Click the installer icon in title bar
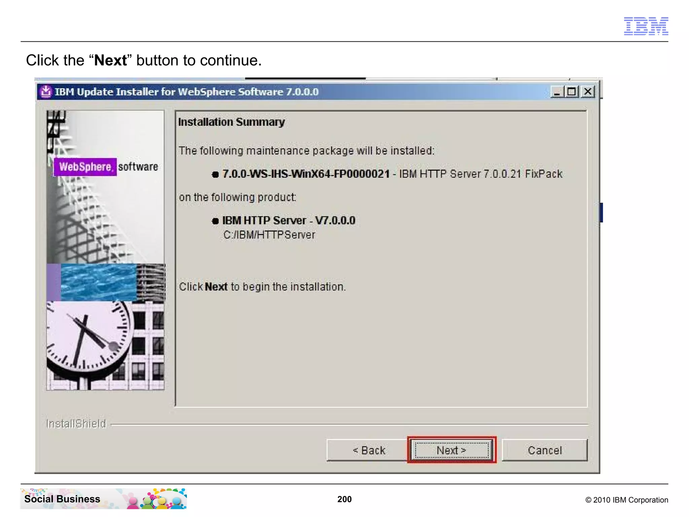This screenshot has height=517, width=689. point(46,92)
